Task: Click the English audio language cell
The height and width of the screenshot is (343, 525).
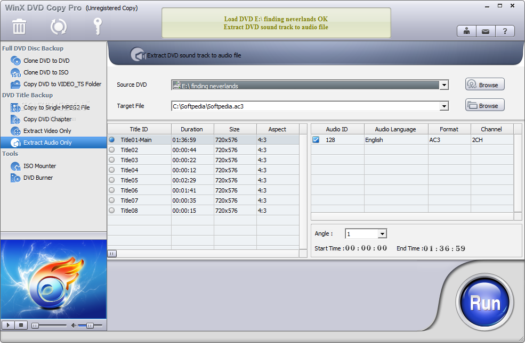Action: [396, 140]
